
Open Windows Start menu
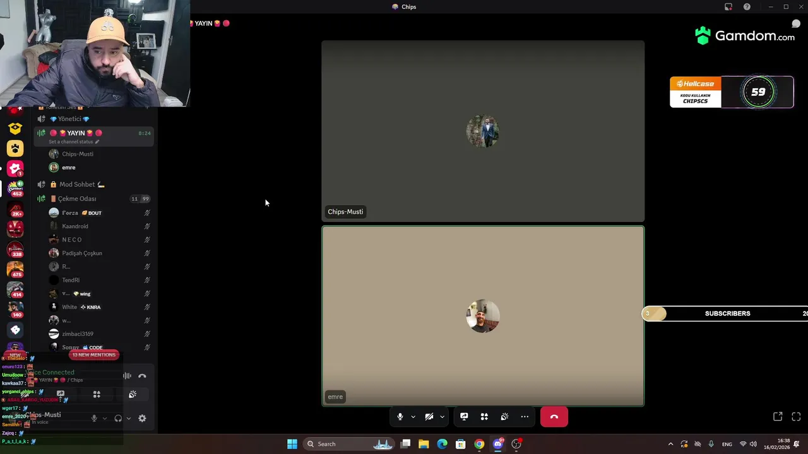pos(292,444)
